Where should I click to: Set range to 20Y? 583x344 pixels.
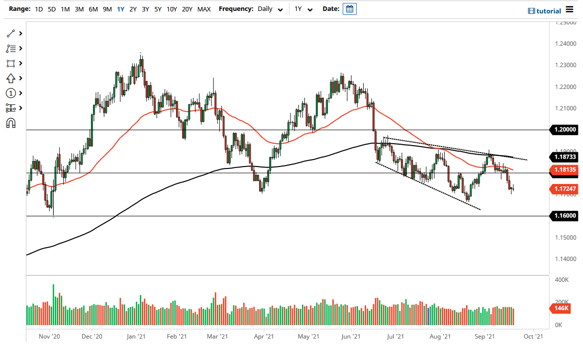tap(187, 9)
